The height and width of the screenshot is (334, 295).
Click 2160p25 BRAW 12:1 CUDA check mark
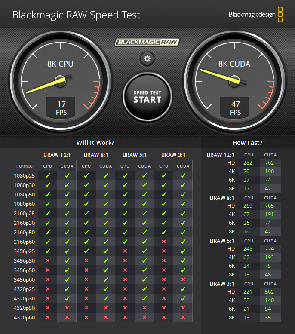click(x=67, y=214)
